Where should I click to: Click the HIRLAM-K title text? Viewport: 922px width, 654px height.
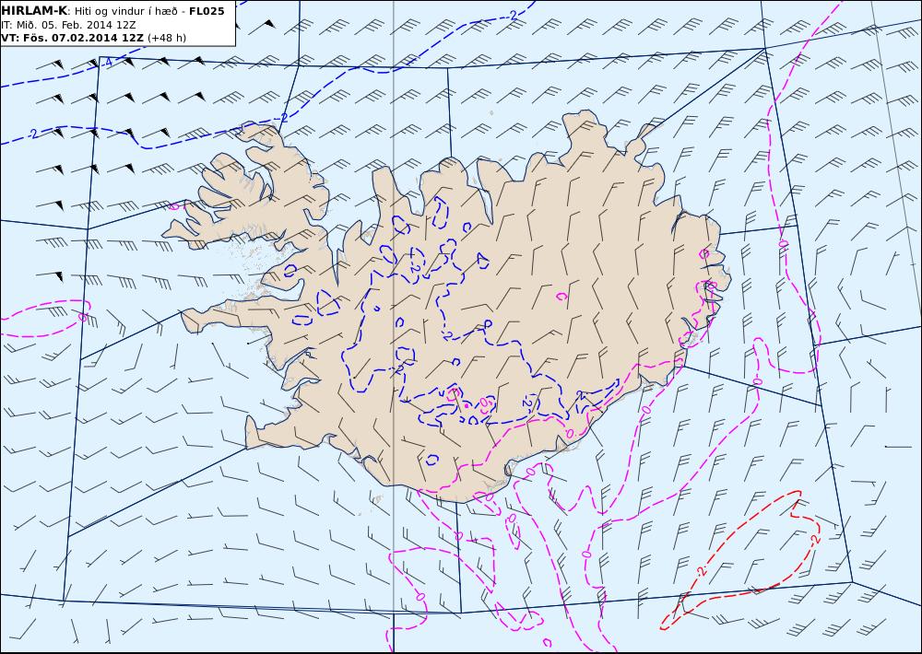[35, 11]
